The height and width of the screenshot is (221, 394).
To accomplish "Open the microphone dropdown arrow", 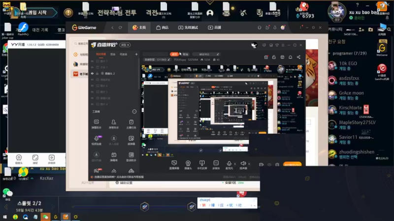I will point(235,164).
